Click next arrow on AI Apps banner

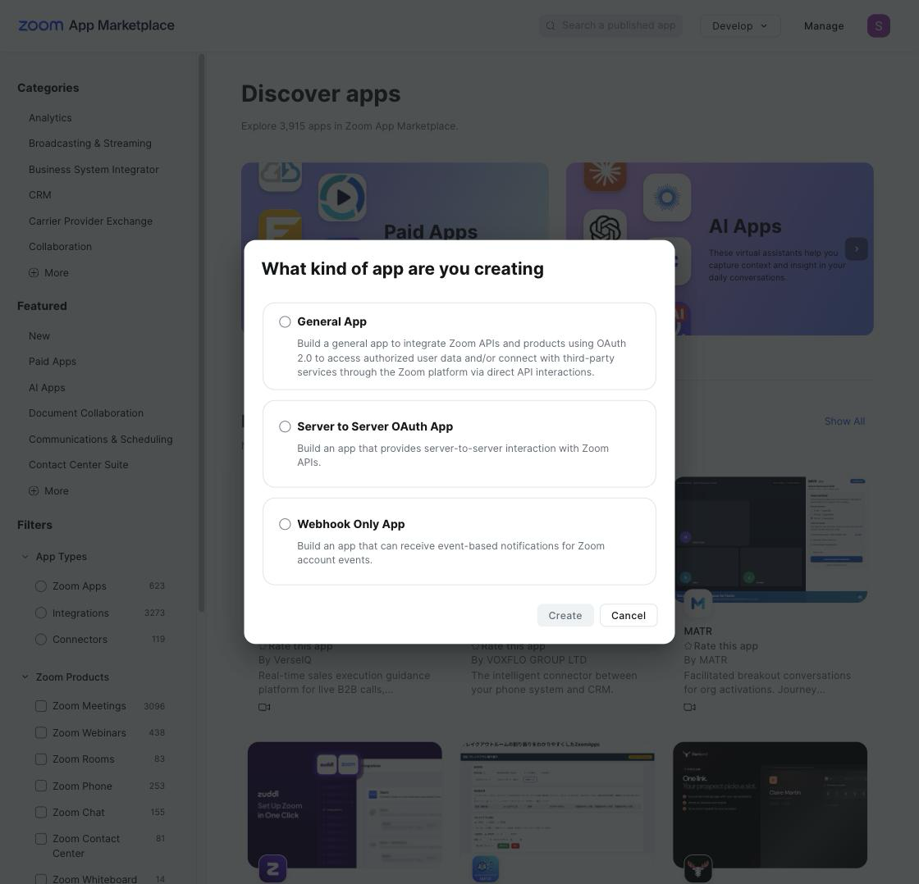pyautogui.click(x=857, y=249)
